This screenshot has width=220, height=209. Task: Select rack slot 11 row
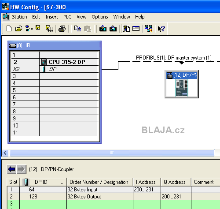pyautogui.click(x=55, y=133)
